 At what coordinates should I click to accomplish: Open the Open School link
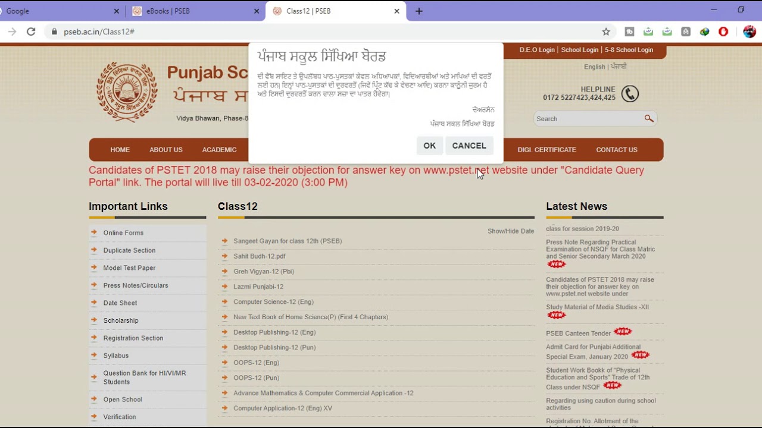coord(123,399)
